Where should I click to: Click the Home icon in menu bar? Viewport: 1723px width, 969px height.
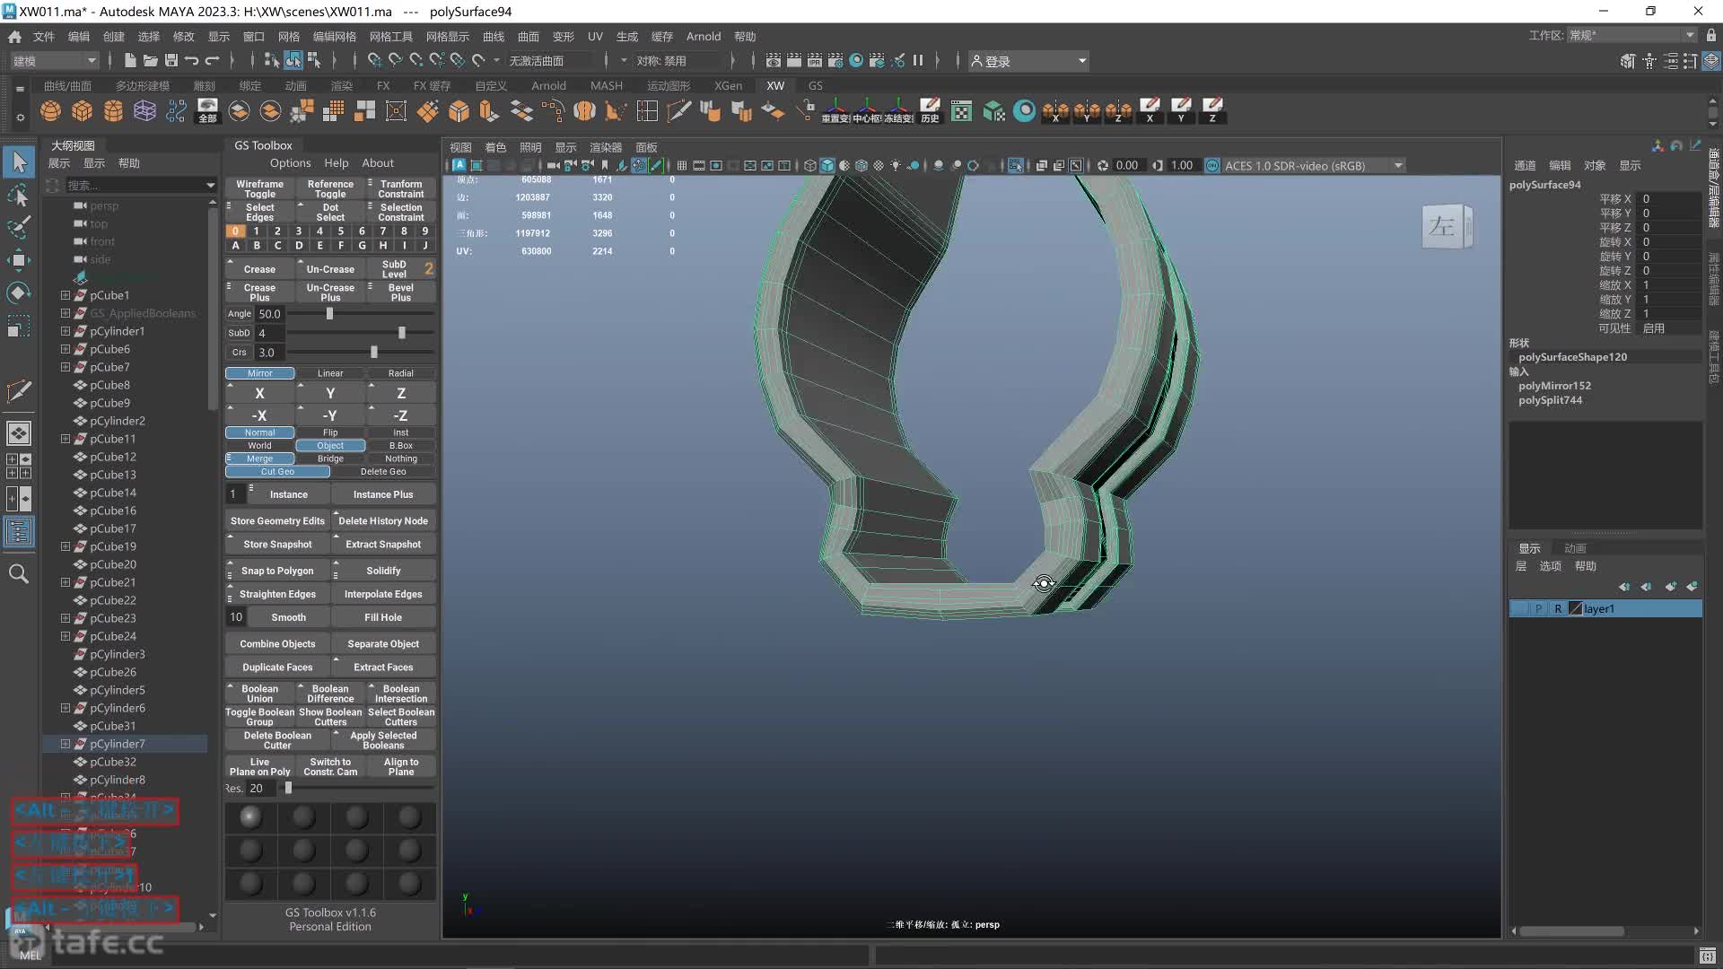14,37
